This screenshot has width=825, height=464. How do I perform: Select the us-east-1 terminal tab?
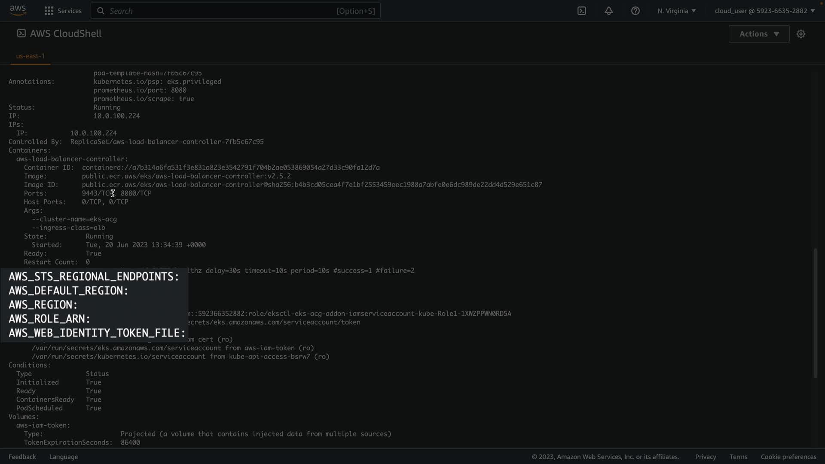tap(30, 56)
